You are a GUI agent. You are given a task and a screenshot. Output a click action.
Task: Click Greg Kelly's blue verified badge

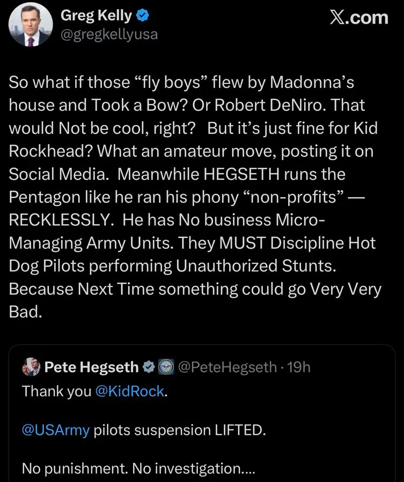142,16
